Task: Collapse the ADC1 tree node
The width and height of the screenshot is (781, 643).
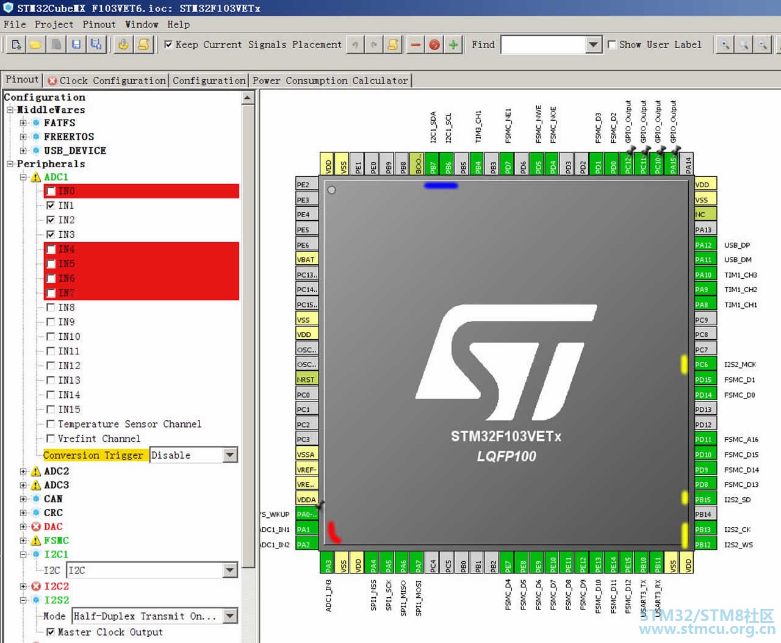Action: point(23,178)
